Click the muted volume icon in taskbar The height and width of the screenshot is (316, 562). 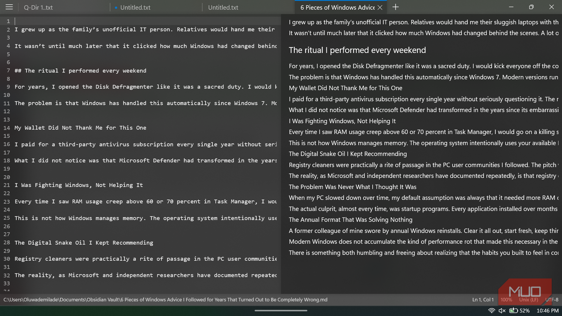502,310
